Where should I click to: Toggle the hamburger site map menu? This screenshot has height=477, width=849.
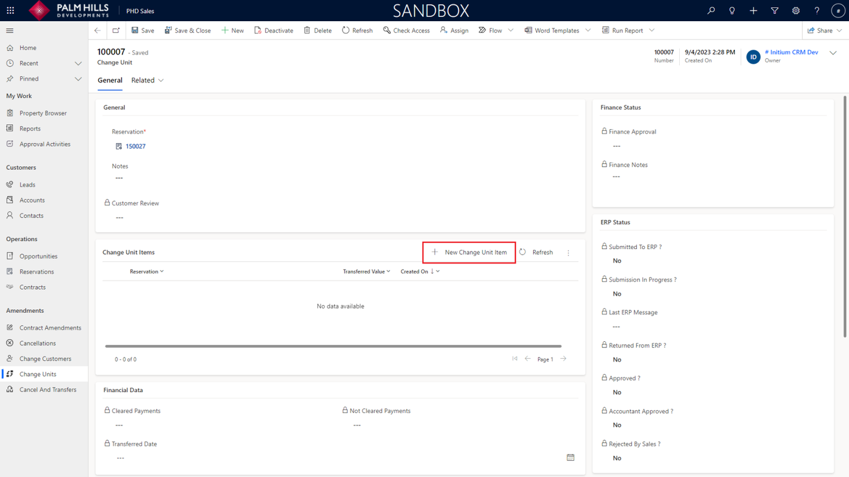click(x=10, y=30)
